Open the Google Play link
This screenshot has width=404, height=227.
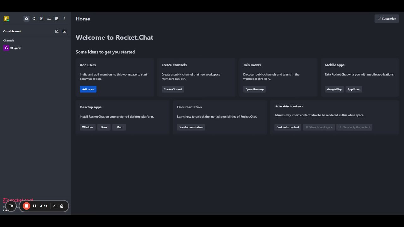coord(334,89)
